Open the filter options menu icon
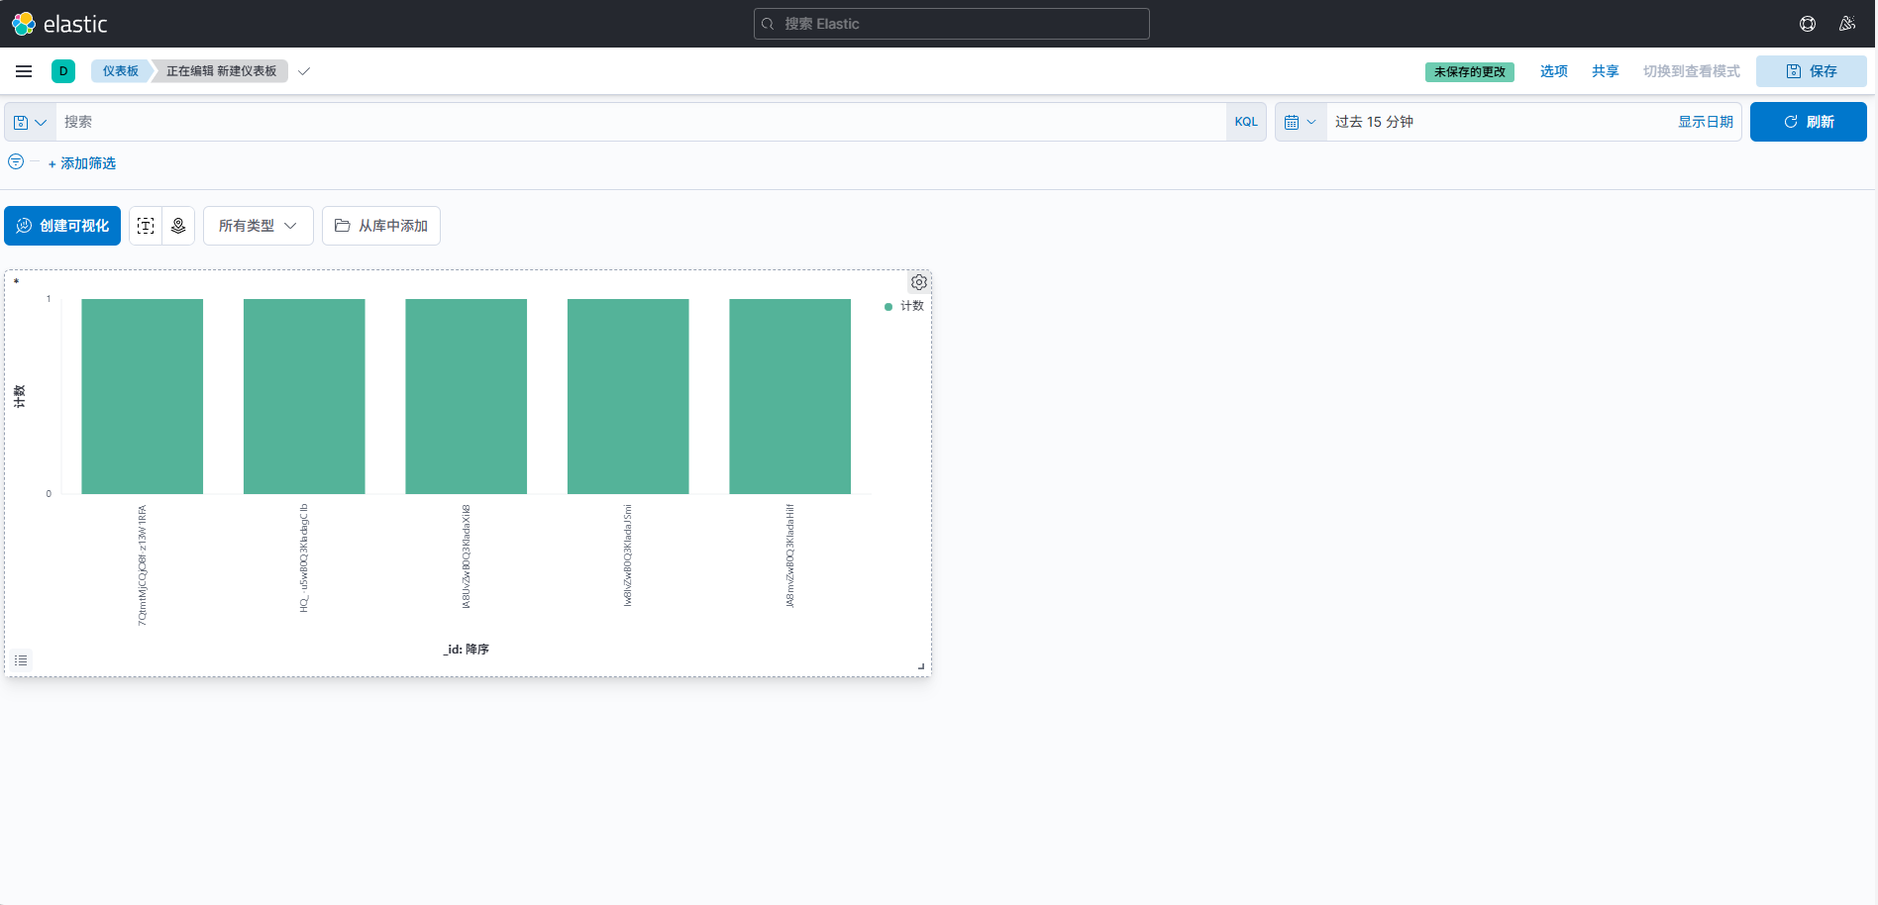The height and width of the screenshot is (905, 1878). pyautogui.click(x=16, y=162)
